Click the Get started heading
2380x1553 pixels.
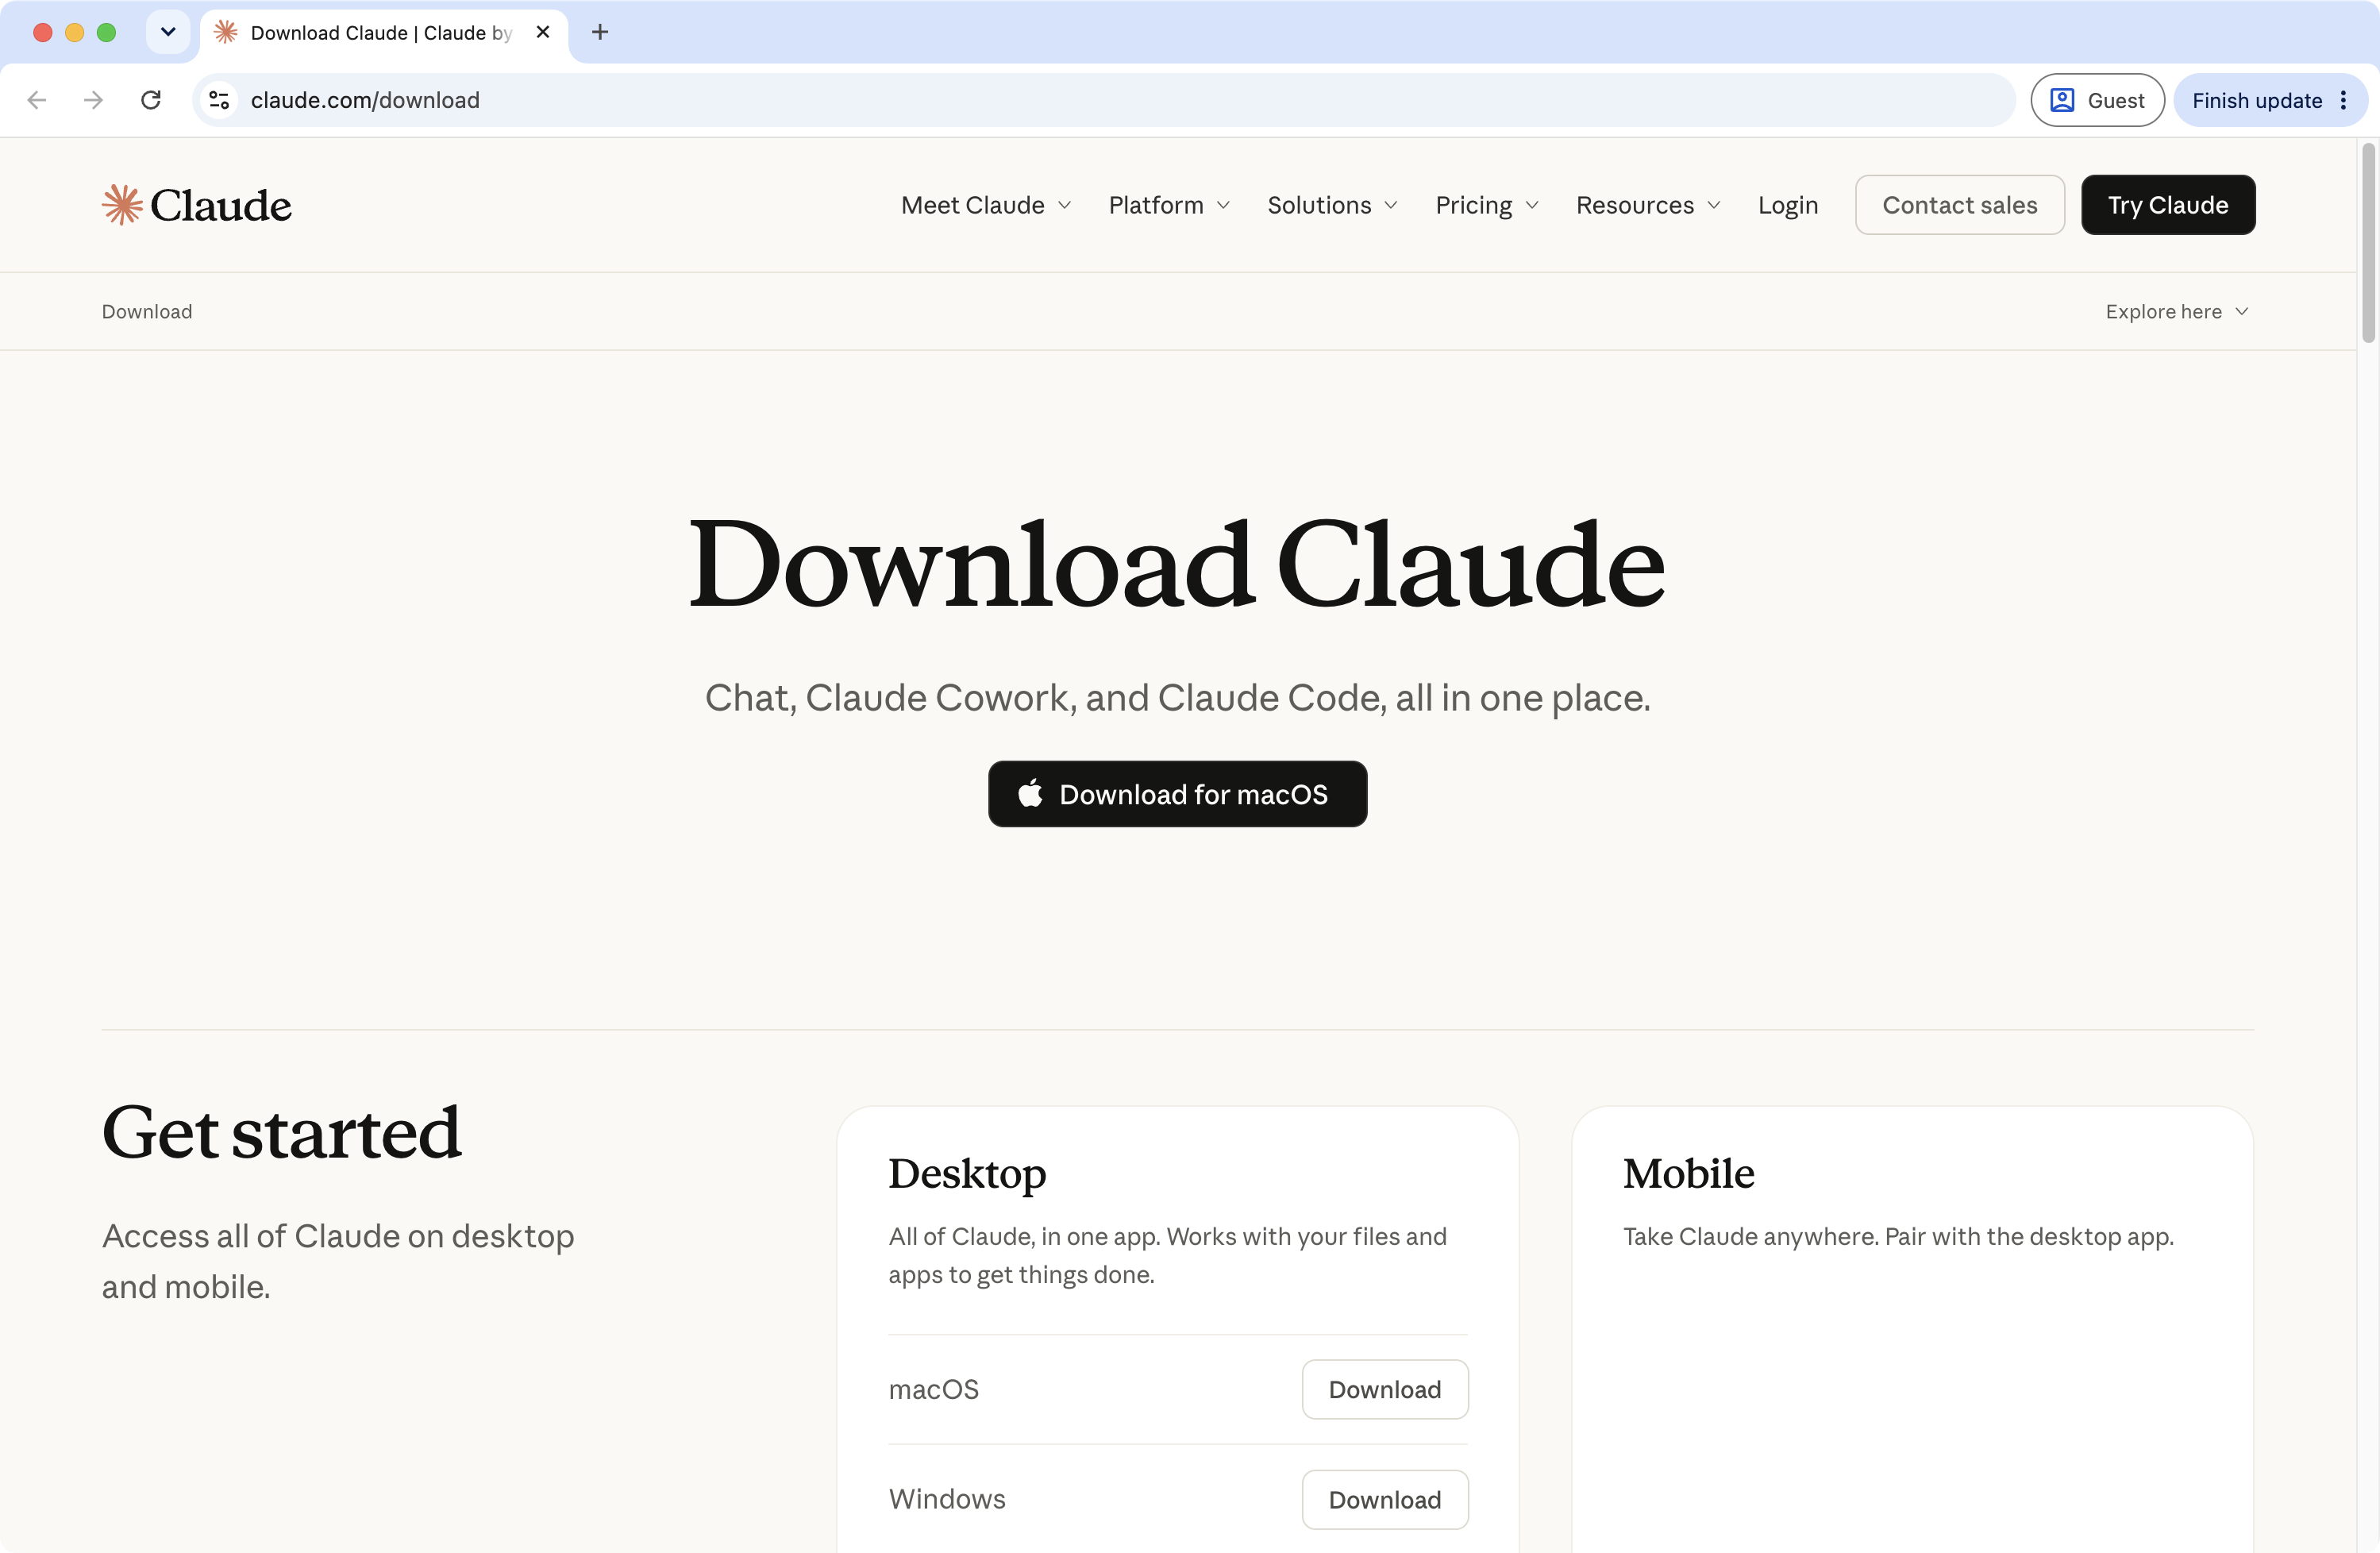[282, 1134]
